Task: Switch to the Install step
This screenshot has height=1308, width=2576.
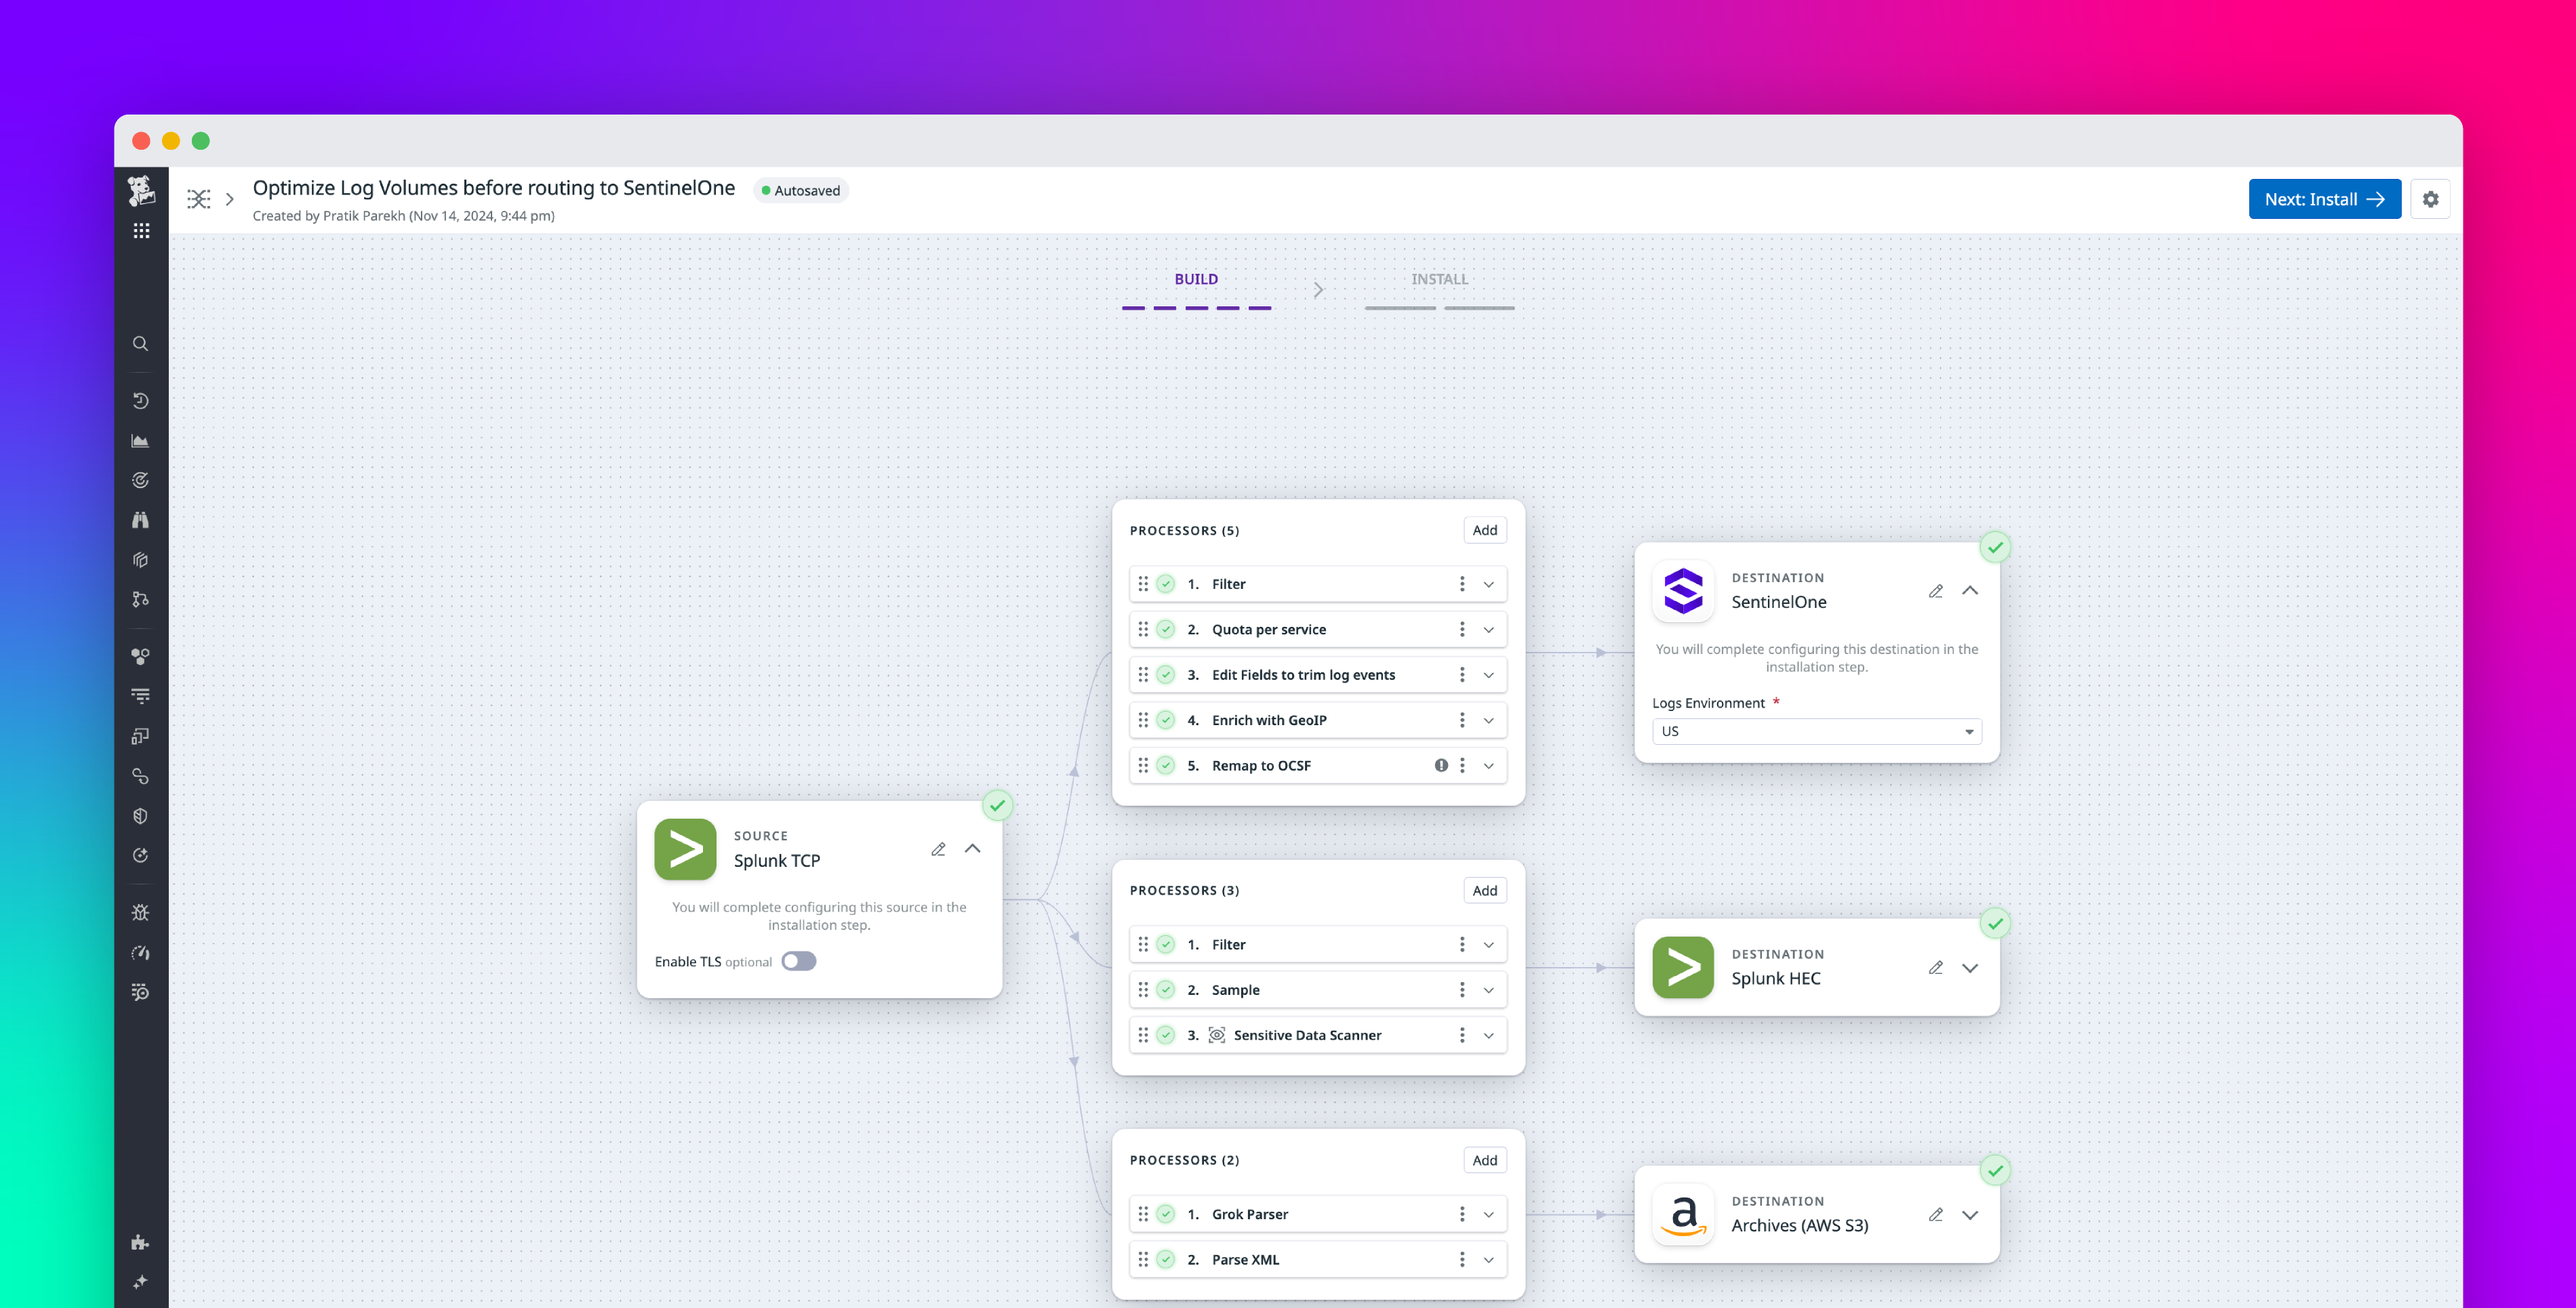Action: (x=1440, y=279)
